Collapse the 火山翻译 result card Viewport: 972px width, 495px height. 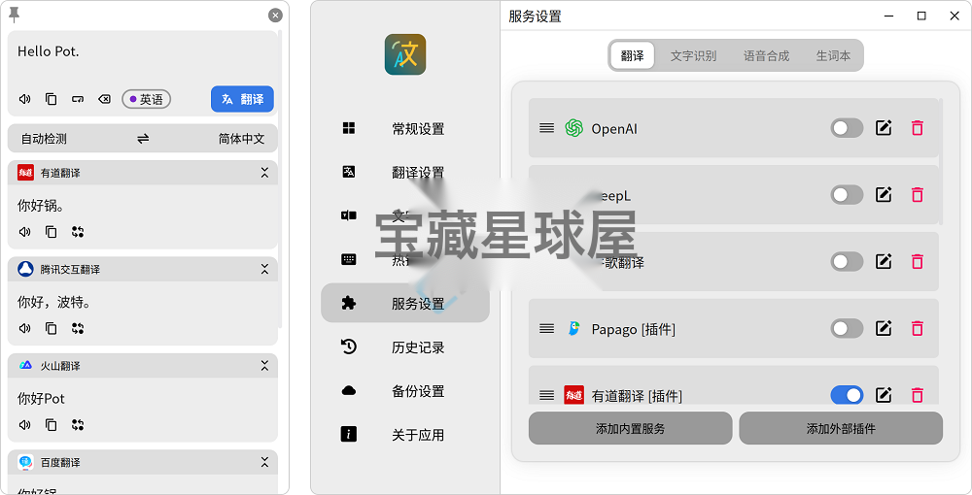(x=264, y=366)
